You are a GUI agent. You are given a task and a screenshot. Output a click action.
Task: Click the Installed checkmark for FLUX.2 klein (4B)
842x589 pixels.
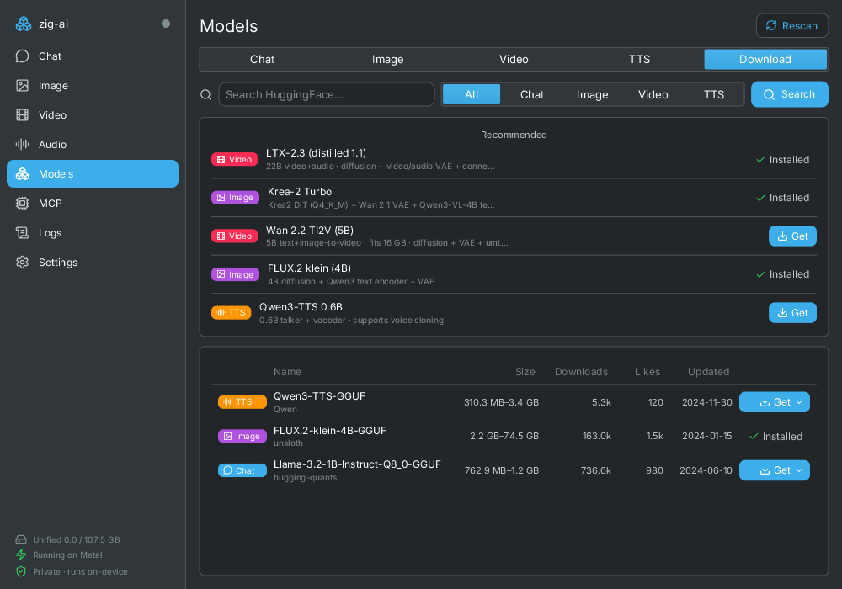(760, 274)
